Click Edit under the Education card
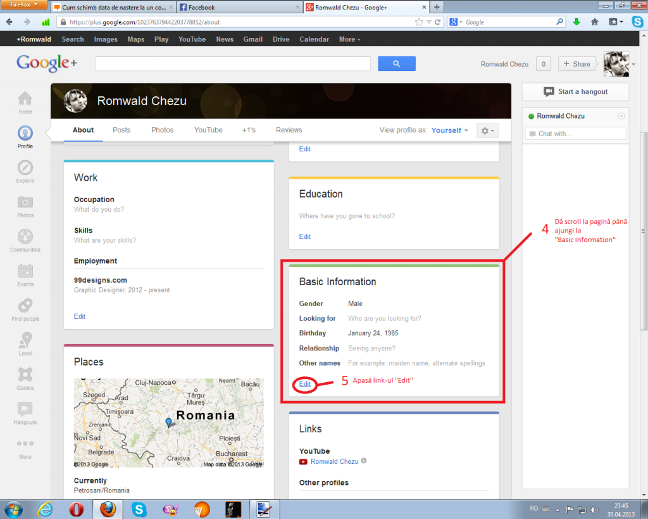 (304, 237)
